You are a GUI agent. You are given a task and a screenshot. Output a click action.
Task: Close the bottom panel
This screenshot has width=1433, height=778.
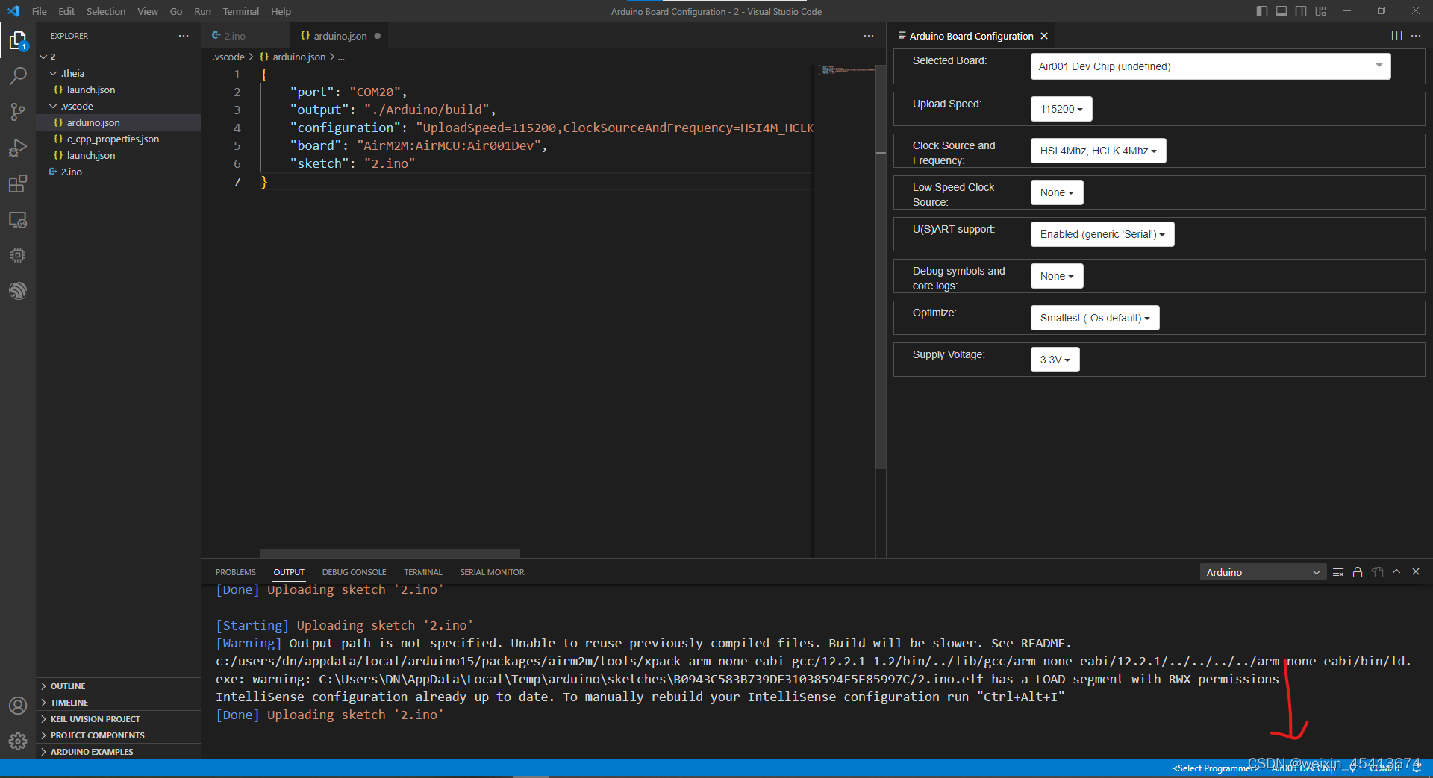[1416, 571]
